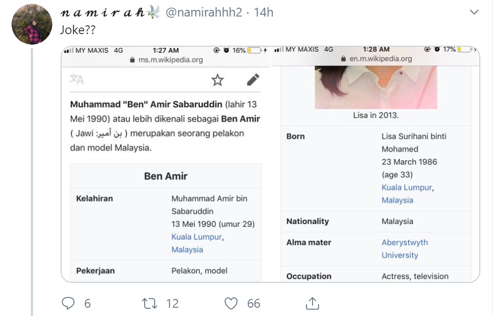
Task: Click Malaysia link in Ben Amir infobox
Action: tap(187, 249)
